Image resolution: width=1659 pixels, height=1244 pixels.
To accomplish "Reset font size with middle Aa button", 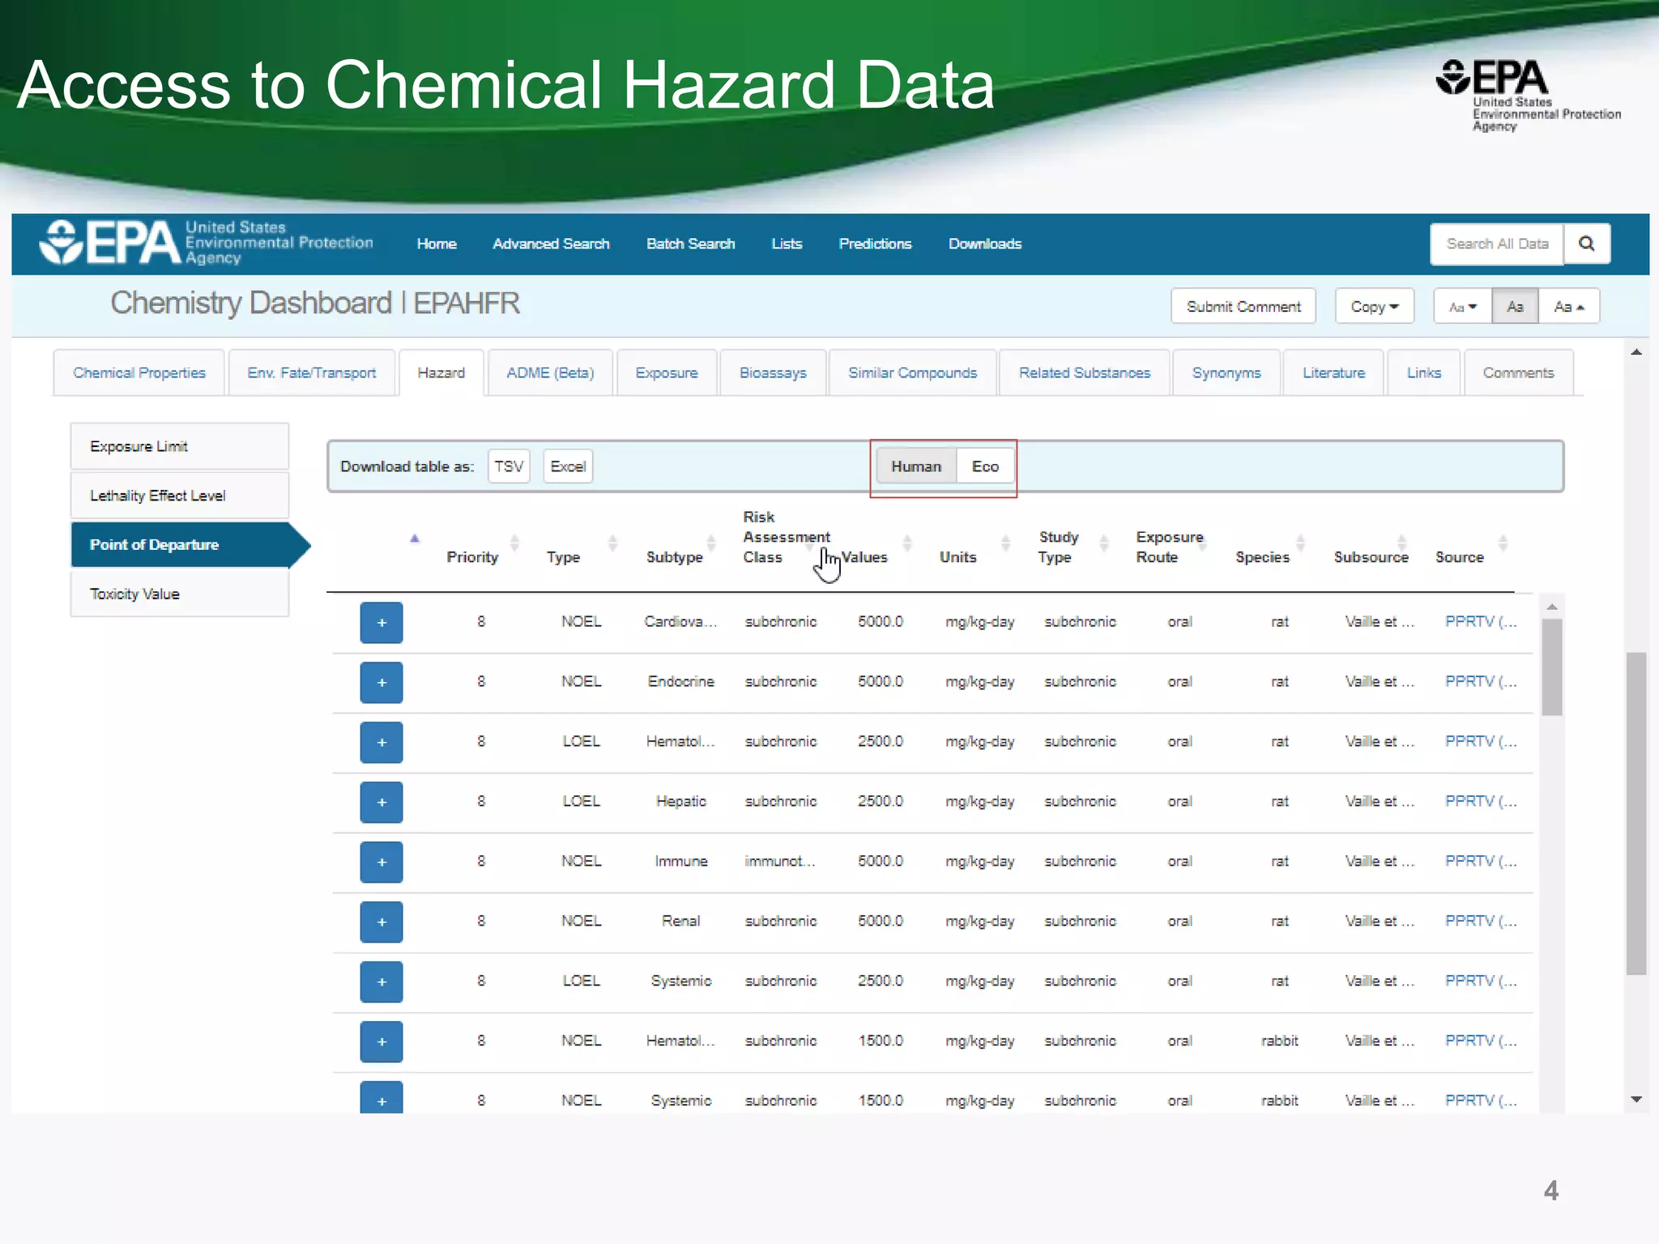I will [x=1515, y=307].
